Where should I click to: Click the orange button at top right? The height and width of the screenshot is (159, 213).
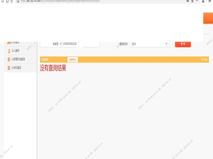[x=208, y=18]
